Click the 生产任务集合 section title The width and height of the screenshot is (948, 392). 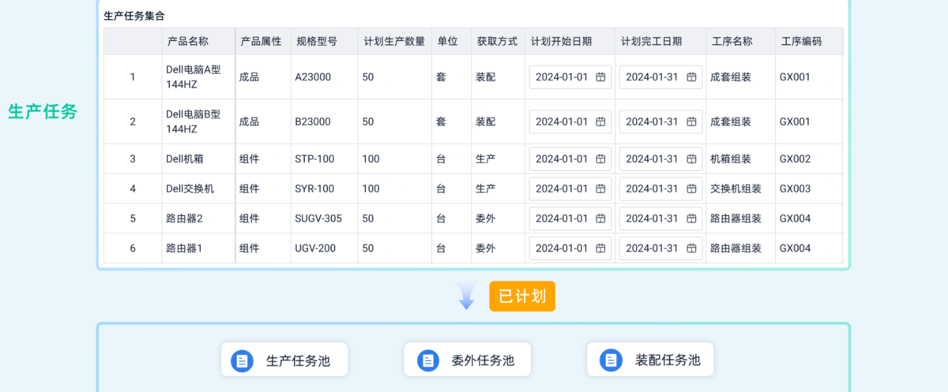(x=134, y=16)
